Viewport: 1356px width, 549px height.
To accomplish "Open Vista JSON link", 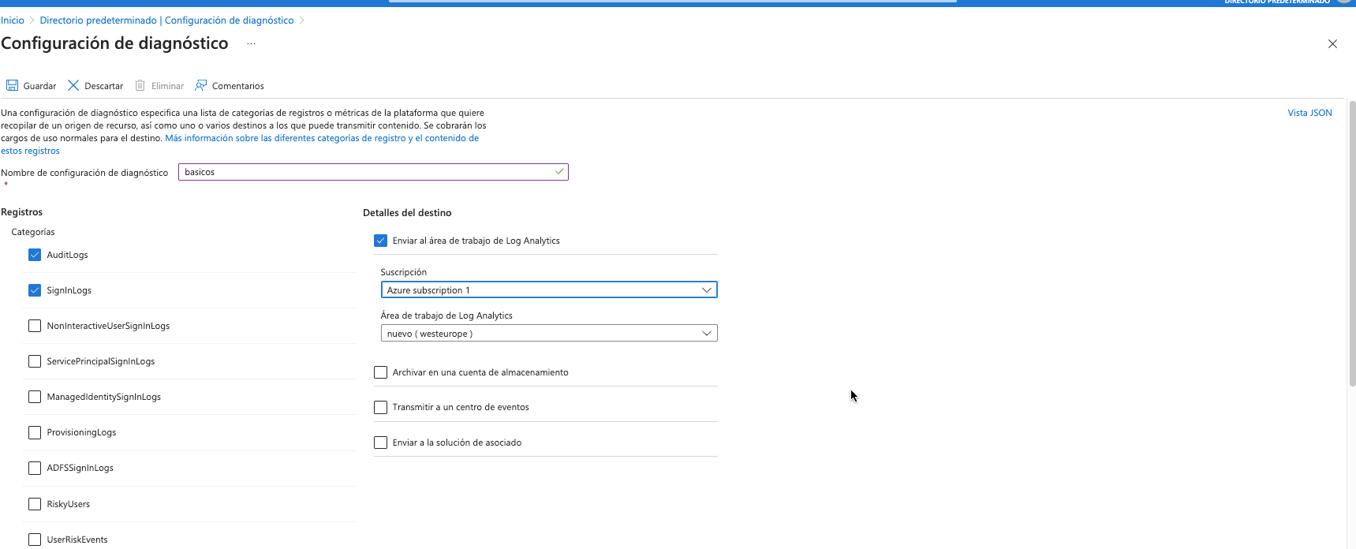I will [x=1309, y=113].
